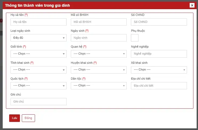Click the Ngày sinh field label
This screenshot has width=198, height=130.
[79, 31]
